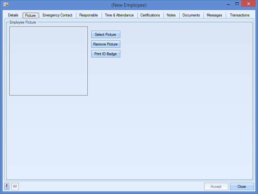Switch to the Details tab
Image resolution: width=258 pixels, height=194 pixels.
coord(13,15)
